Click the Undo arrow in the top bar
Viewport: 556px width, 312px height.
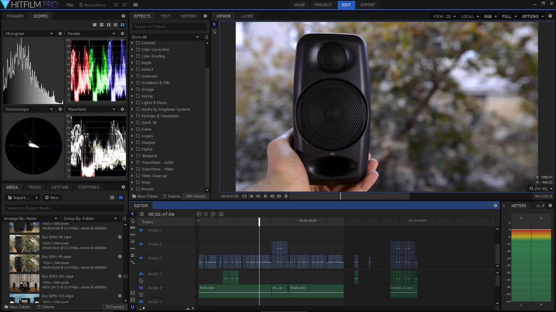[x=116, y=5]
